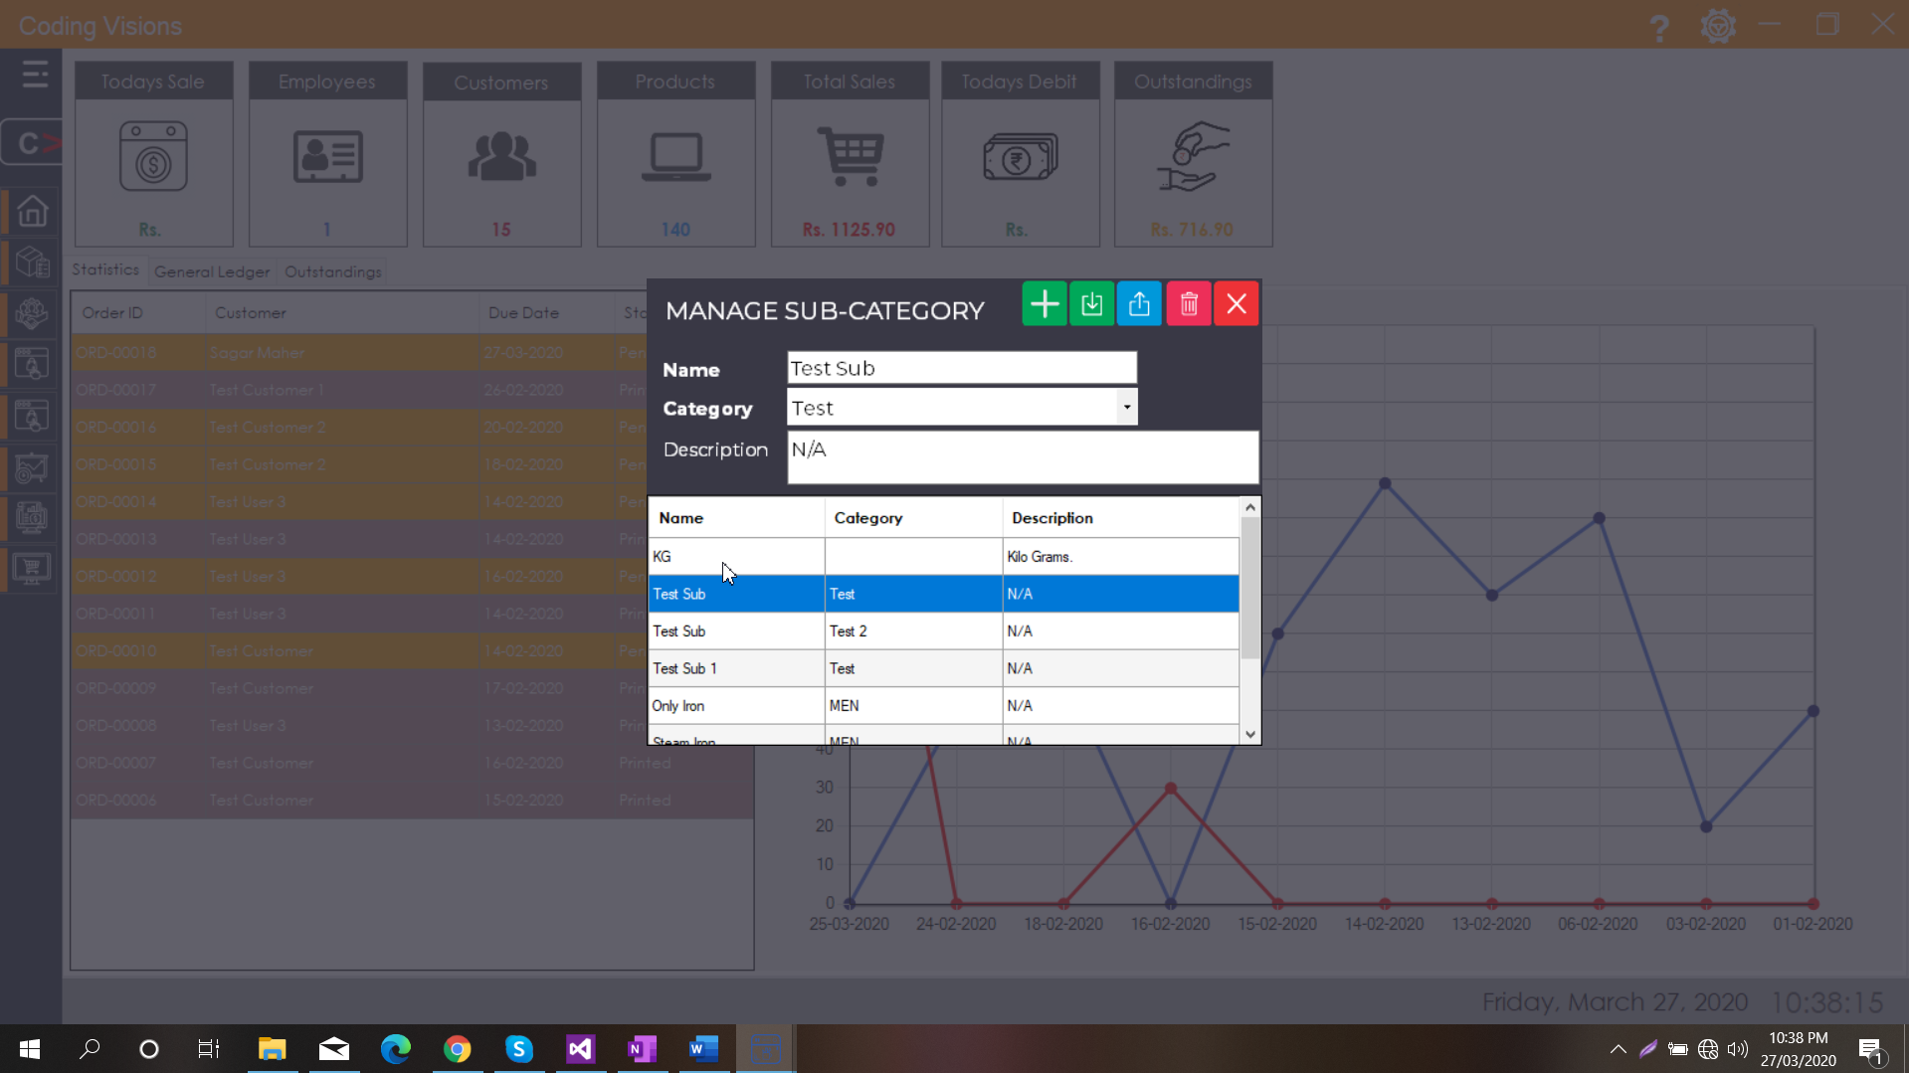The width and height of the screenshot is (1909, 1073).
Task: Click the sub-category list scrollbar thumb
Action: (x=1250, y=588)
